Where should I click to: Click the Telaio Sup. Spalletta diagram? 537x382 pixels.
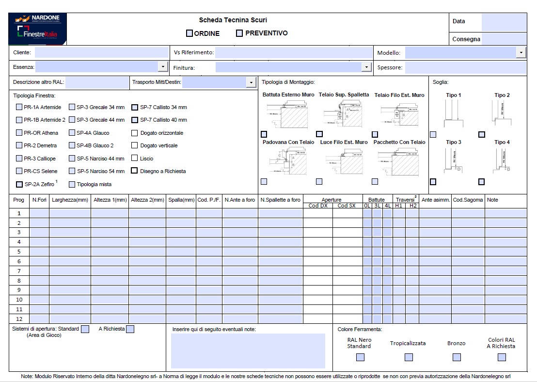click(343, 113)
